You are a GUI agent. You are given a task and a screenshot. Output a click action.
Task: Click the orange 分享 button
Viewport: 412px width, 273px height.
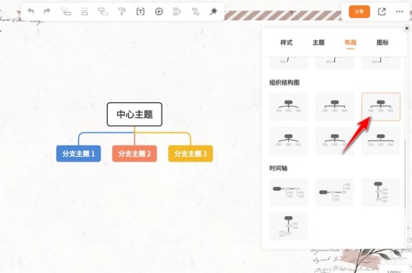point(359,12)
